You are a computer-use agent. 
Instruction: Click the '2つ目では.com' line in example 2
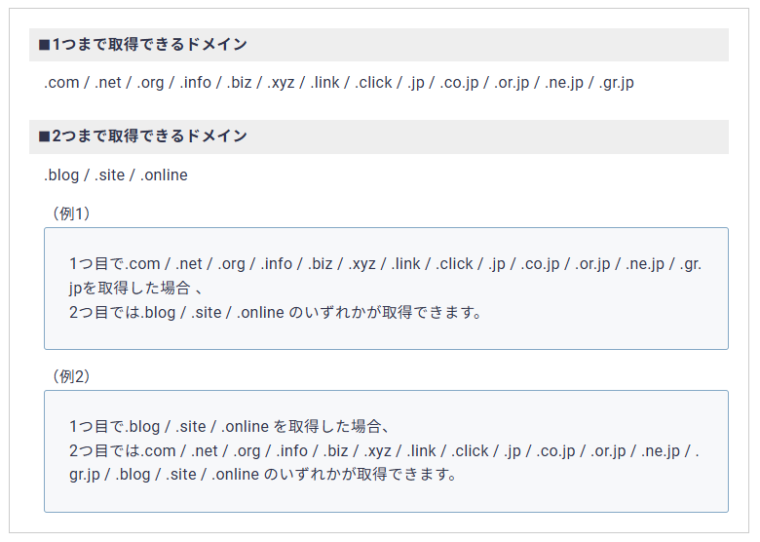(385, 451)
